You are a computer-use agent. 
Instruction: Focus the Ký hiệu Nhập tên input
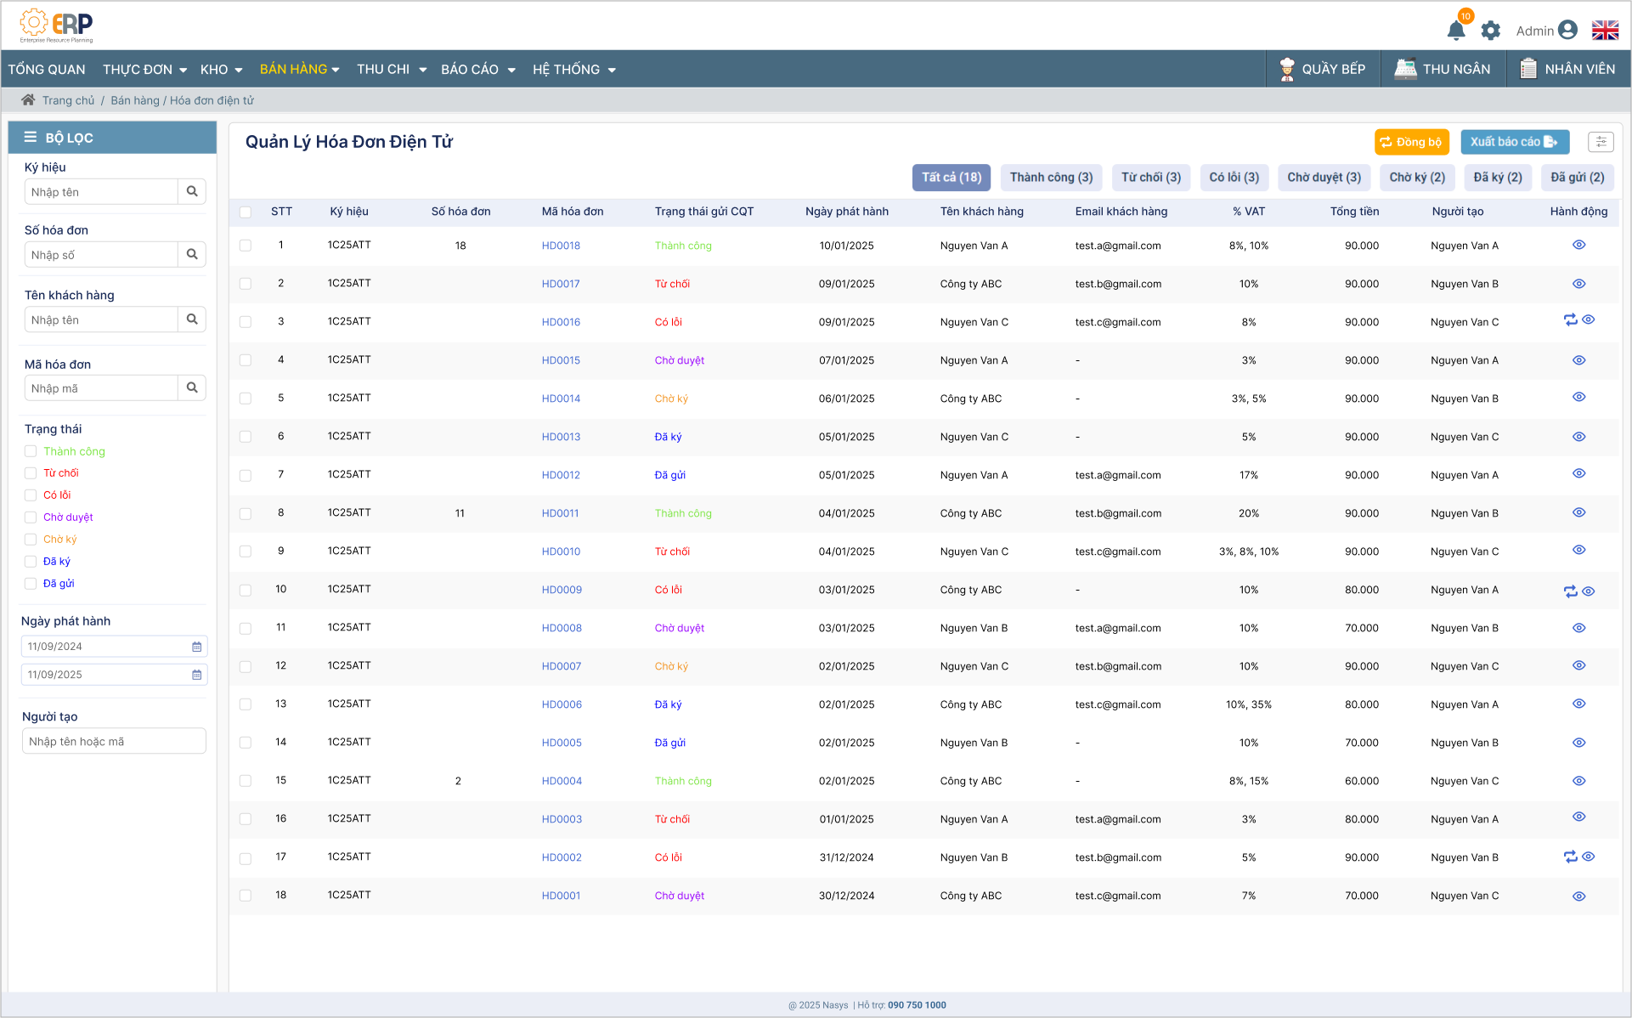(x=101, y=191)
